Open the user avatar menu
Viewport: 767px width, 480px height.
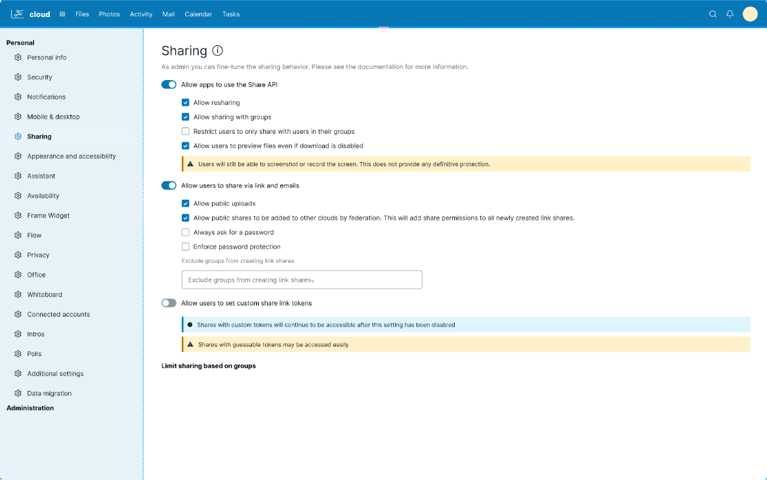pyautogui.click(x=750, y=14)
